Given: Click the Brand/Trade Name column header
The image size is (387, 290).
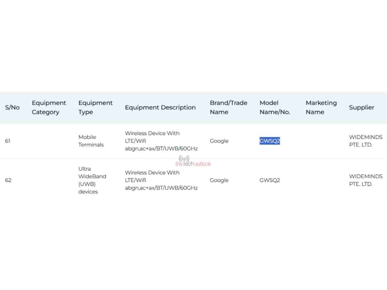Looking at the screenshot, I should (228, 107).
